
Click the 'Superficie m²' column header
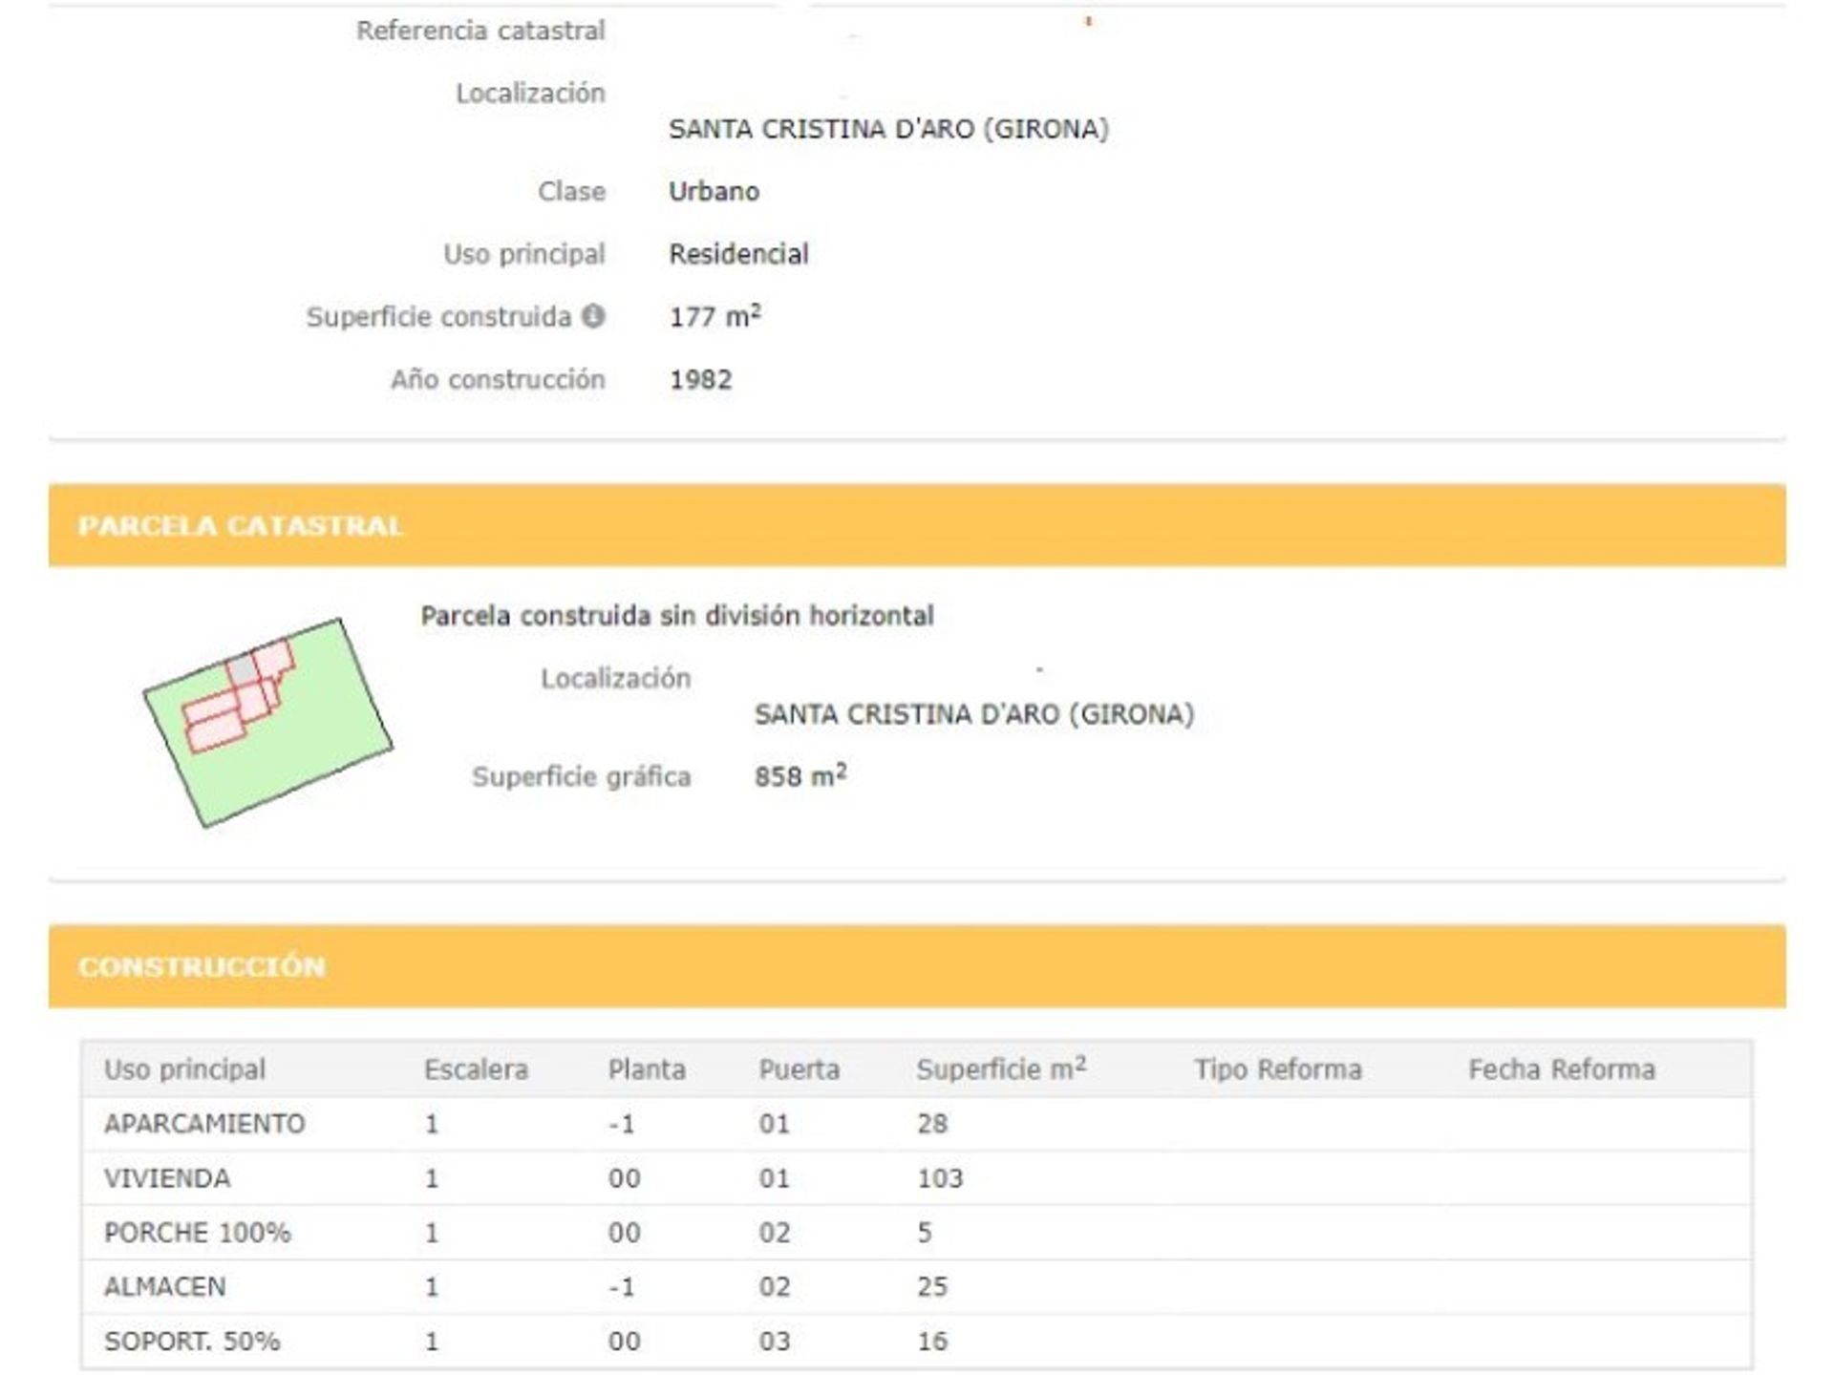[x=1001, y=1068]
